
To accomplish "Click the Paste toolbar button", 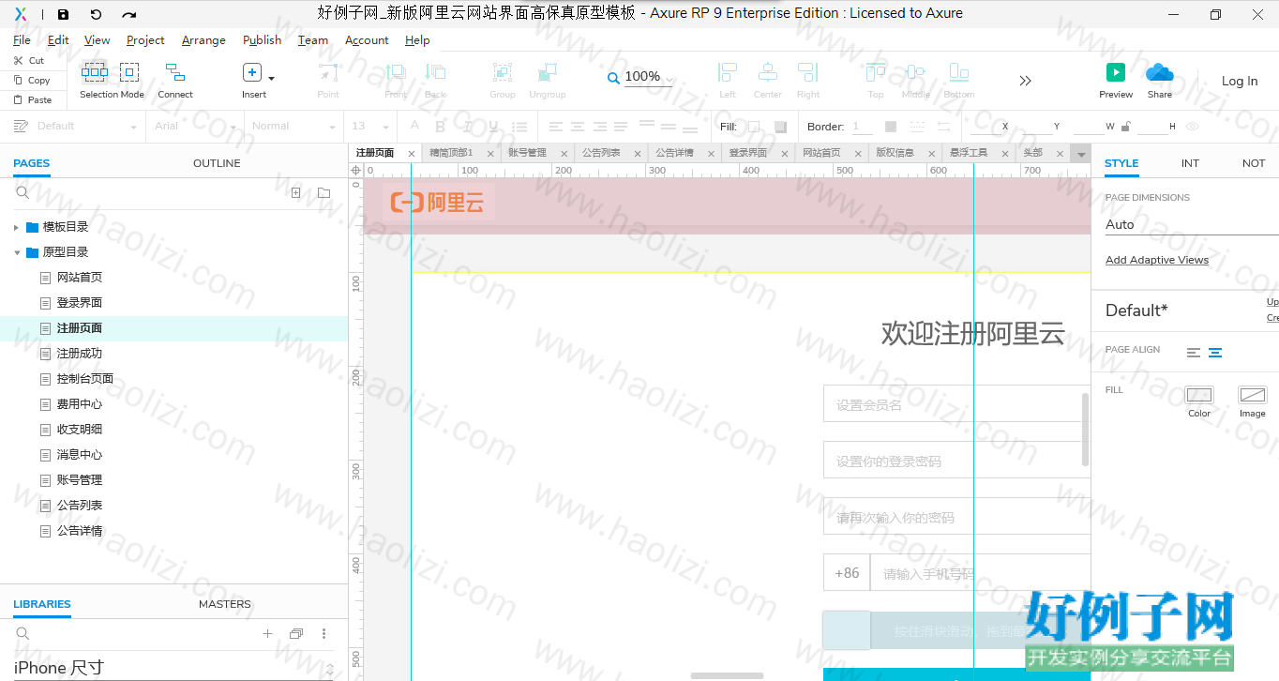I will click(x=33, y=99).
